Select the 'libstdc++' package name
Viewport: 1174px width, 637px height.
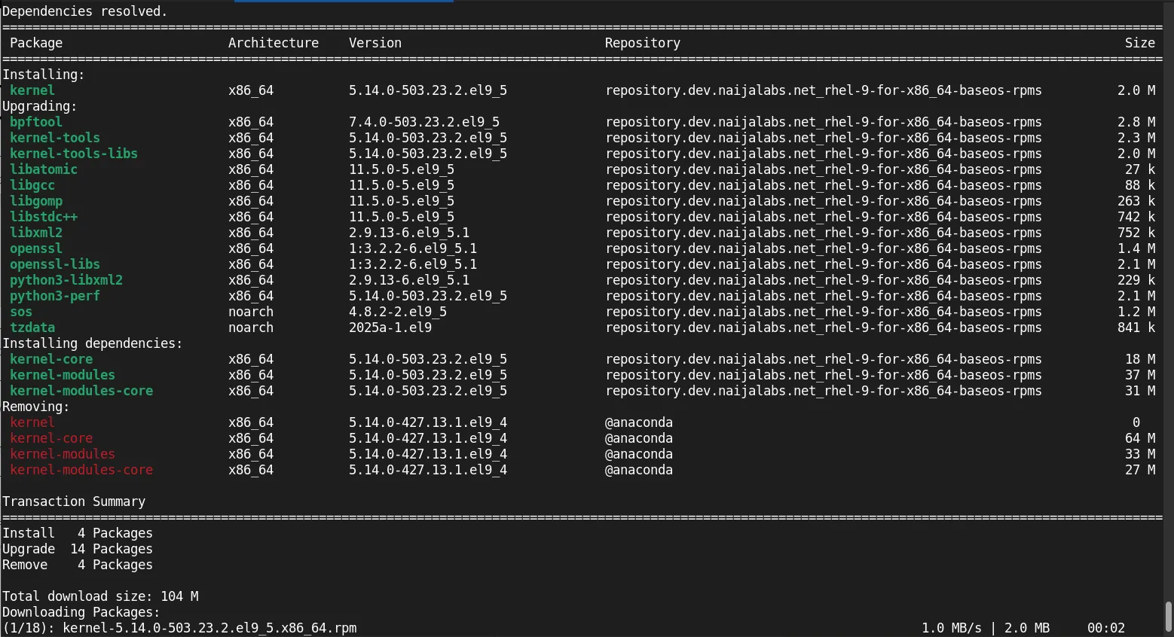click(44, 217)
